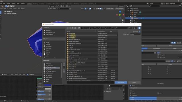Viewport: 182px width, 102px height.
Task: Click the white color field in node
Action: [x=48, y=89]
